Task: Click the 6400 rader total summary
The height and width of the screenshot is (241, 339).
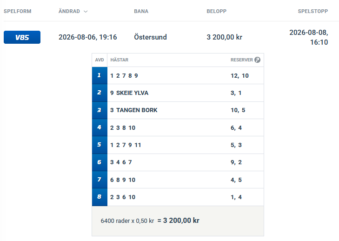Action: point(150,221)
